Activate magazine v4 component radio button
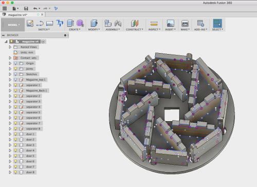The height and width of the screenshot is (187, 257). [43, 42]
